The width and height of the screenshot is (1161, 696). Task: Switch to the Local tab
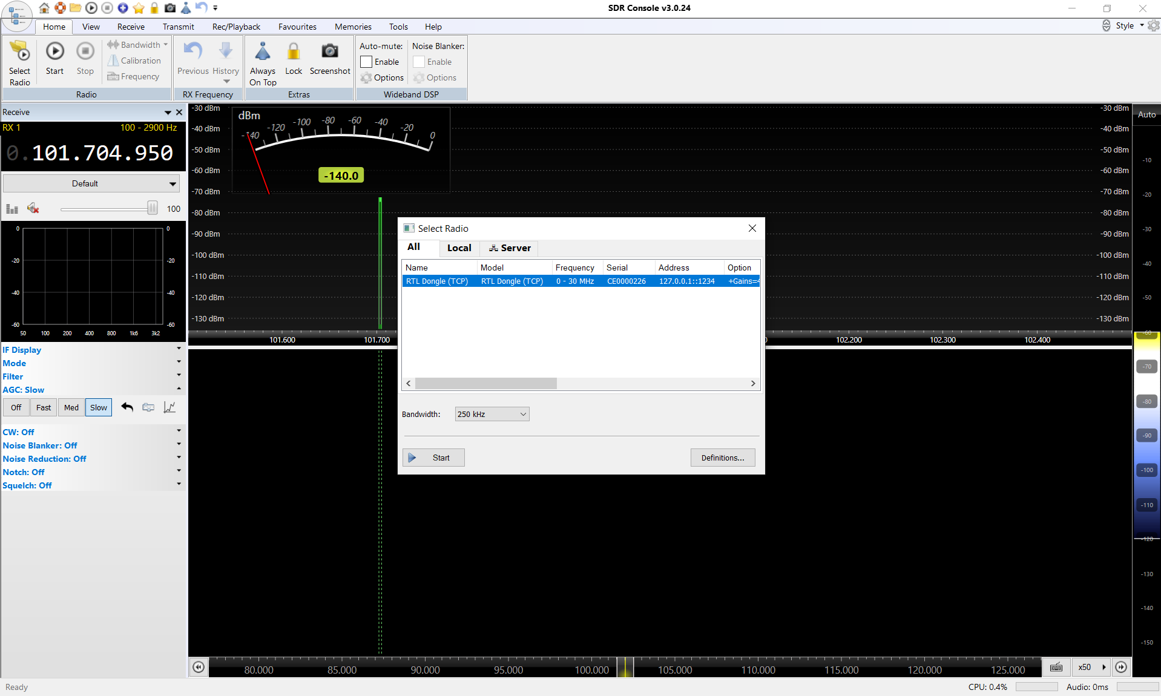tap(459, 248)
